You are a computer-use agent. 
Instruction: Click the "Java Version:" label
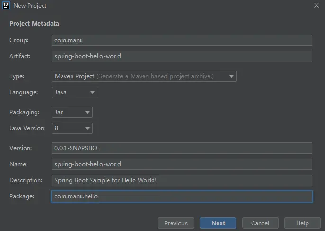pos(27,128)
